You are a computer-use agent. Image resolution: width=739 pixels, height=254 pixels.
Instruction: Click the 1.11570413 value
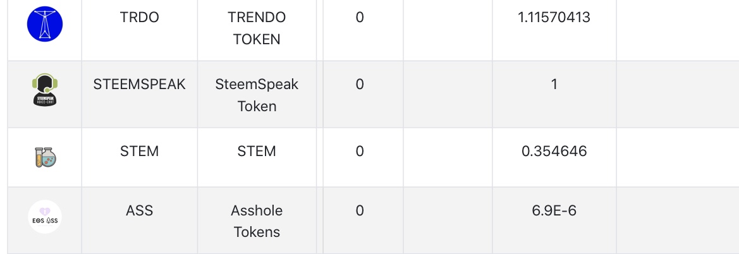pos(554,18)
